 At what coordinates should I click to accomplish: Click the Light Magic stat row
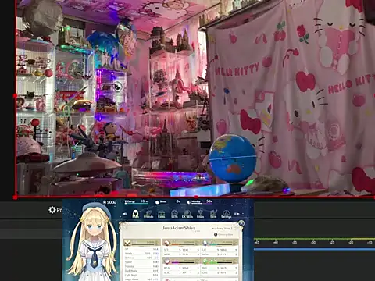point(141,275)
